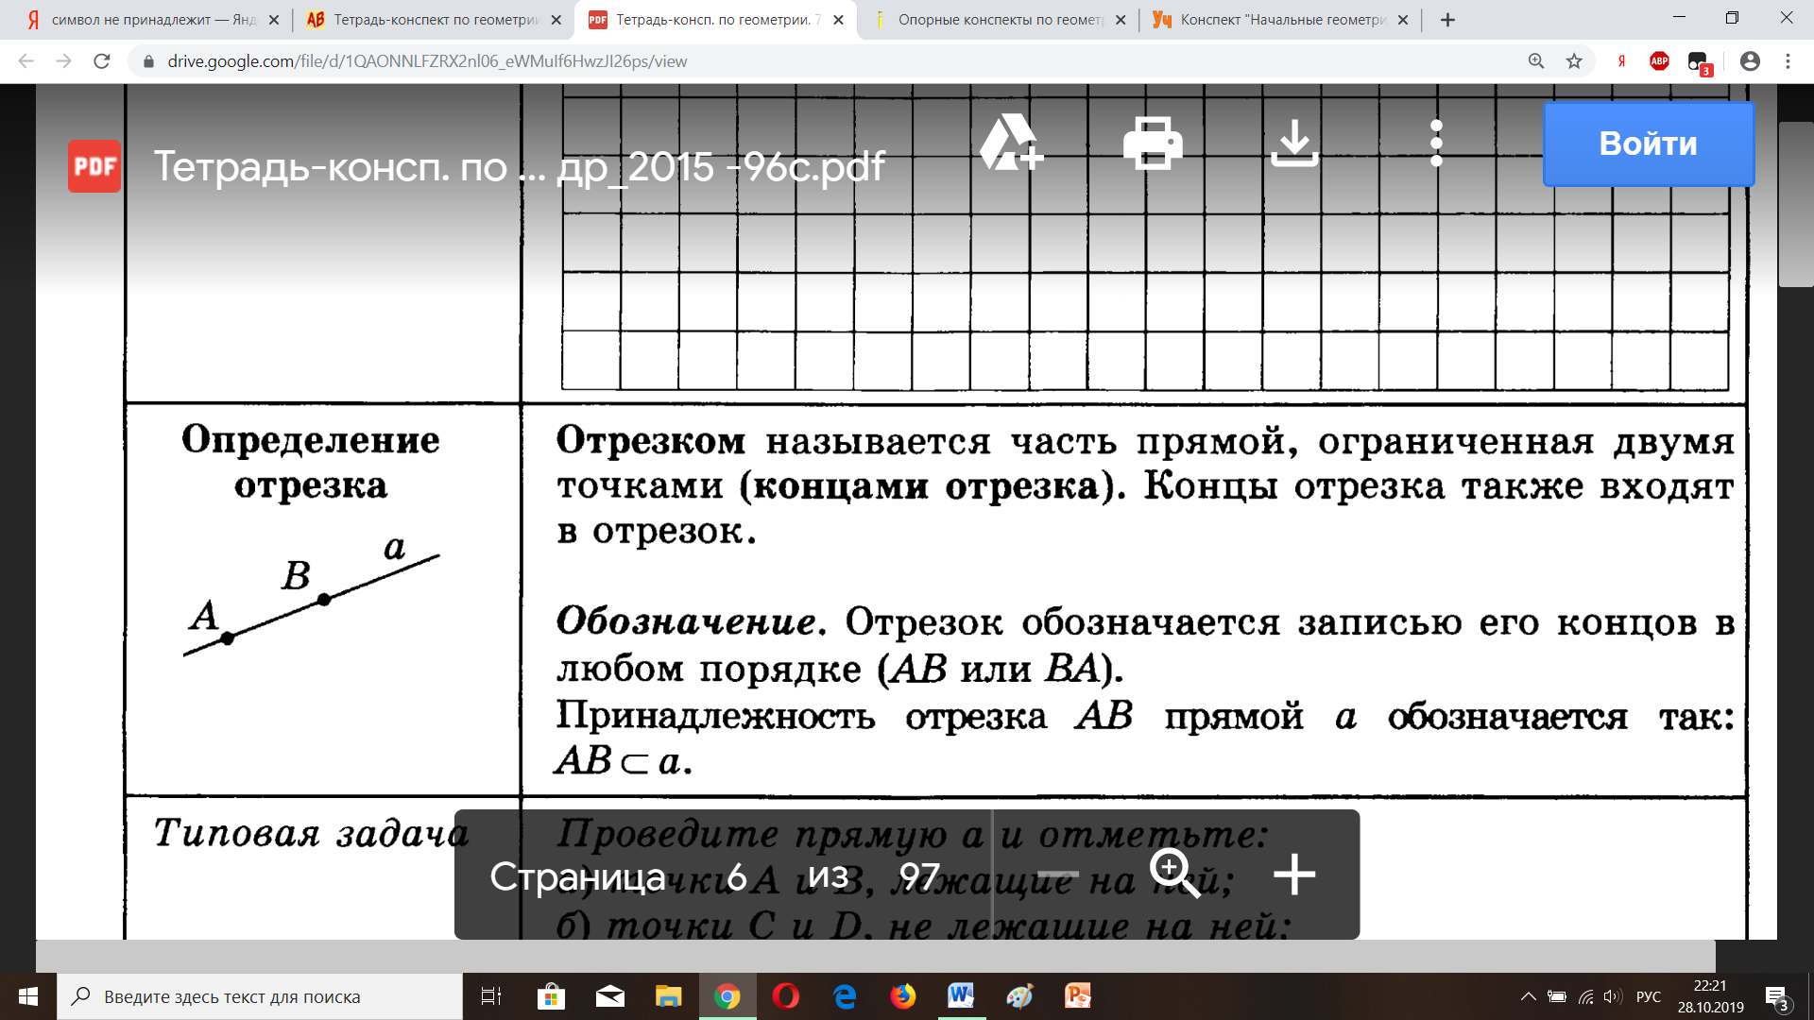Go back to the previous page
Viewport: 1814px width, 1020px height.
coord(26,61)
